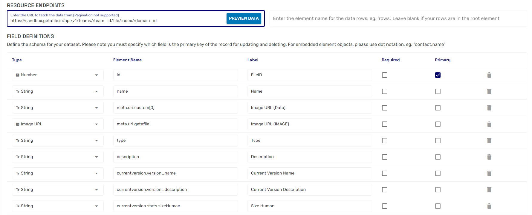Remove the Image URL (Data) field
532x215 pixels.
pos(489,108)
